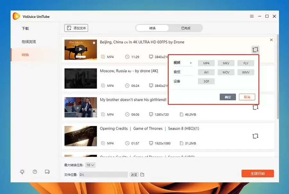Screen dimensions: 289x194
Task: Click the vertical scrollbar of the video list
Action: (x=278, y=77)
